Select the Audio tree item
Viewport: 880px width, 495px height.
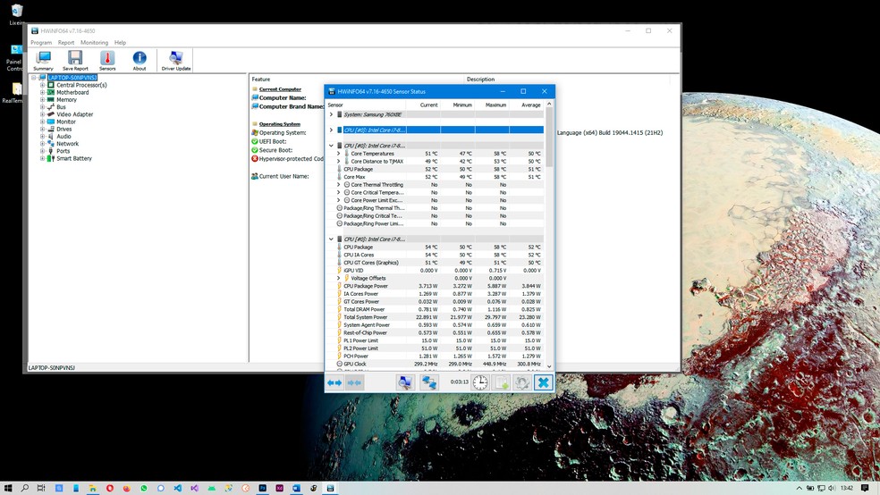click(x=63, y=136)
